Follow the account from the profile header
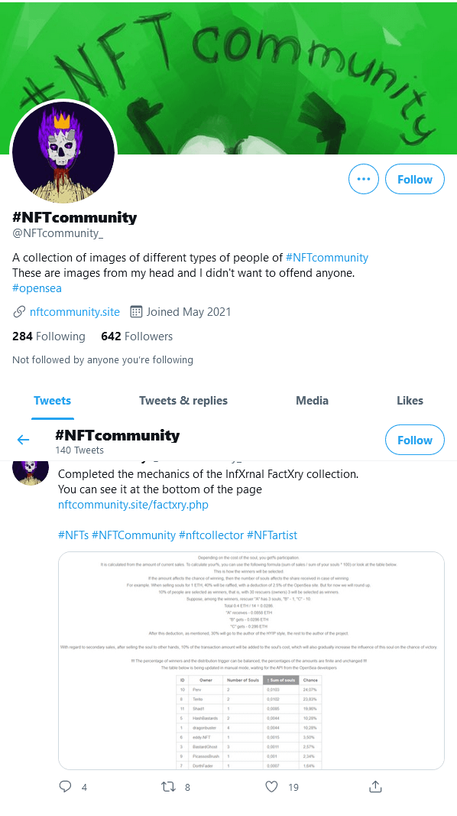 point(415,179)
